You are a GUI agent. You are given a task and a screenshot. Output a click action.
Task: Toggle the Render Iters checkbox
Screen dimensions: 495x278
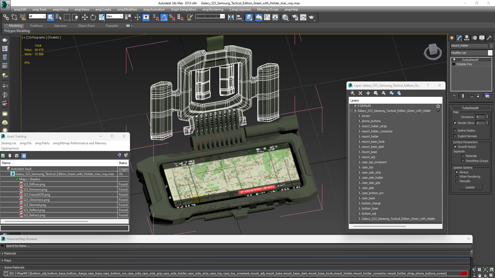(x=455, y=123)
